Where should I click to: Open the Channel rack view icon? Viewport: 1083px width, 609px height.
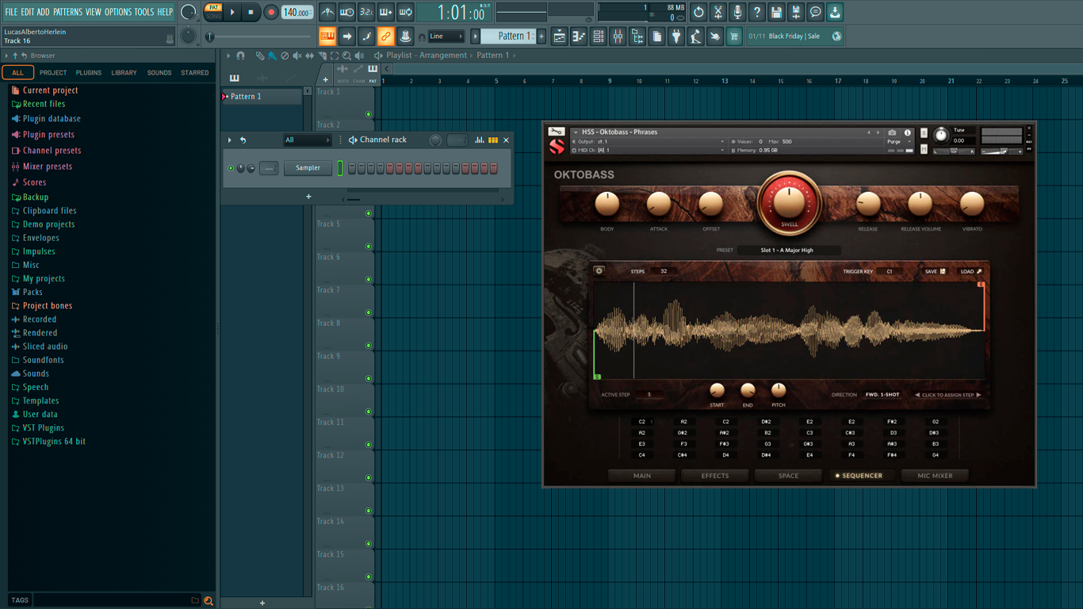599,36
